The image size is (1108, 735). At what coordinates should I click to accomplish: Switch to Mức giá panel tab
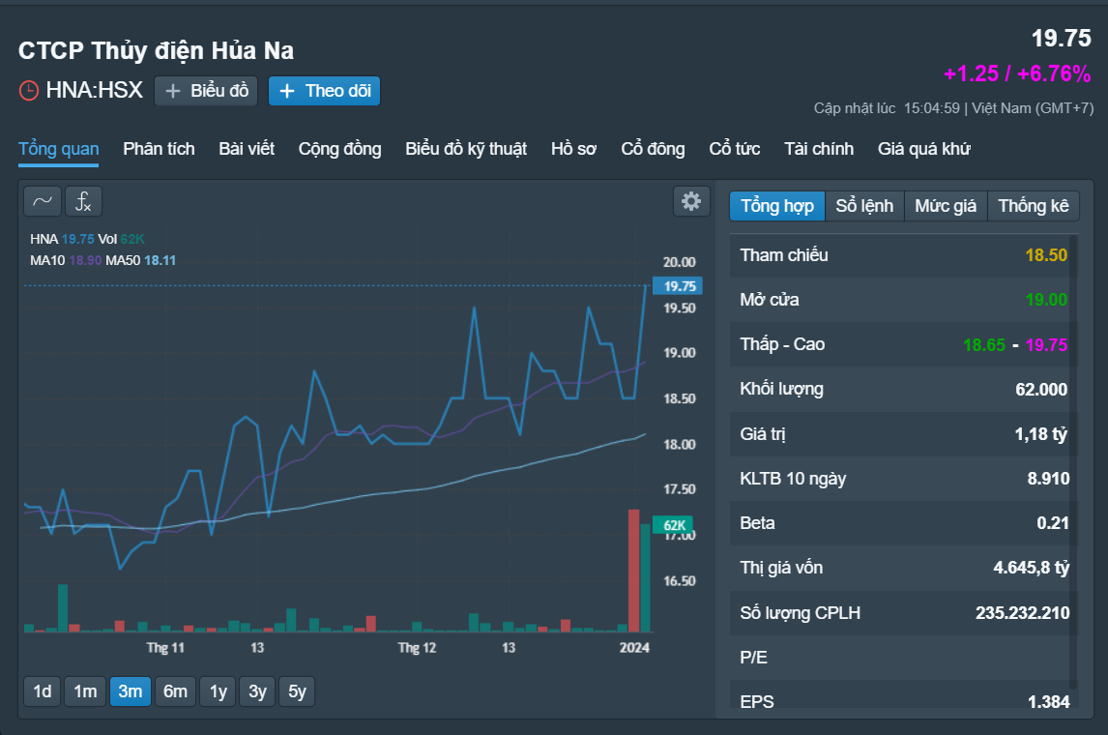[x=946, y=206]
